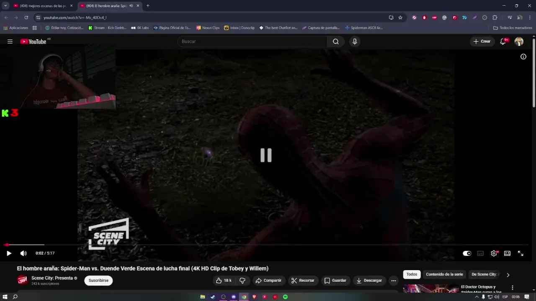Screen dimensions: 536x301
Task: Open the Windows Start menu
Action: tap(5, 297)
